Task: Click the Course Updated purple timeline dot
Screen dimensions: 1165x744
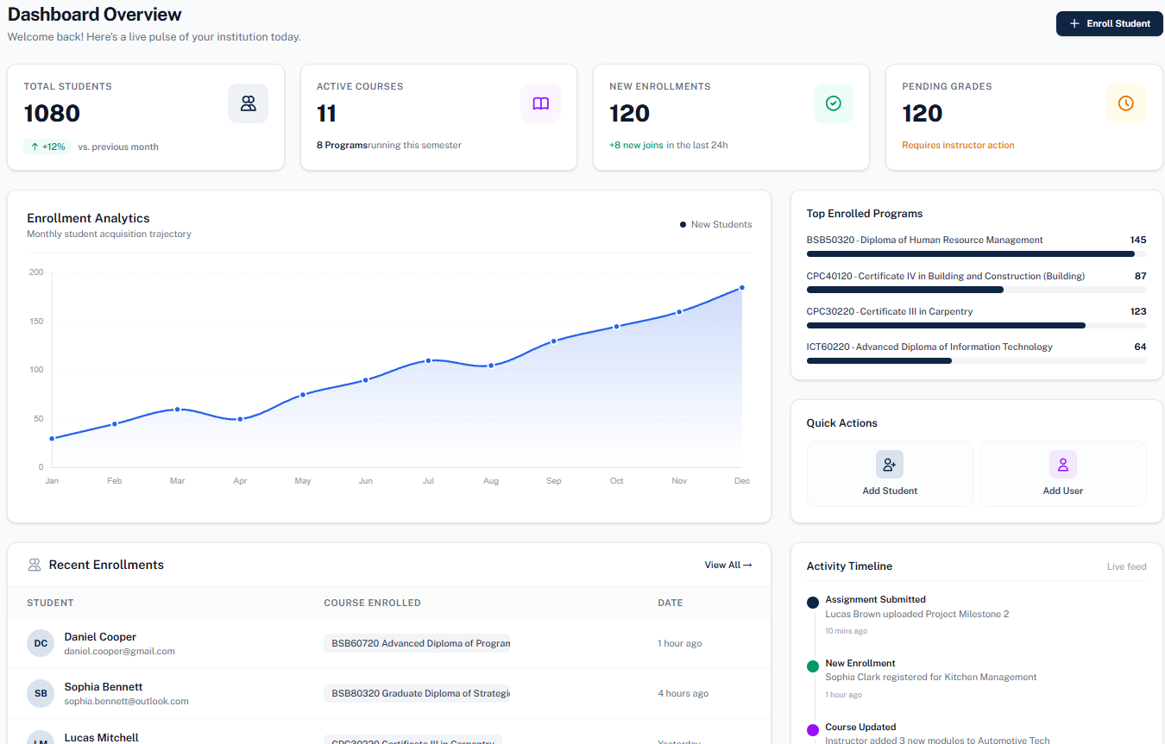Action: (813, 730)
